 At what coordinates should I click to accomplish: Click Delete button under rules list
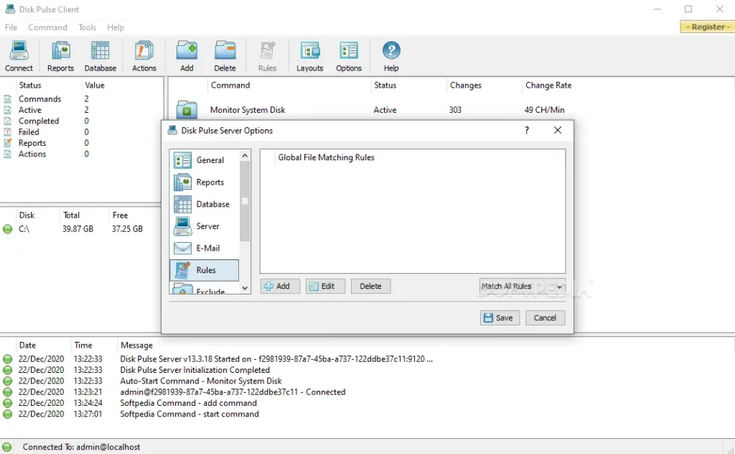[370, 286]
